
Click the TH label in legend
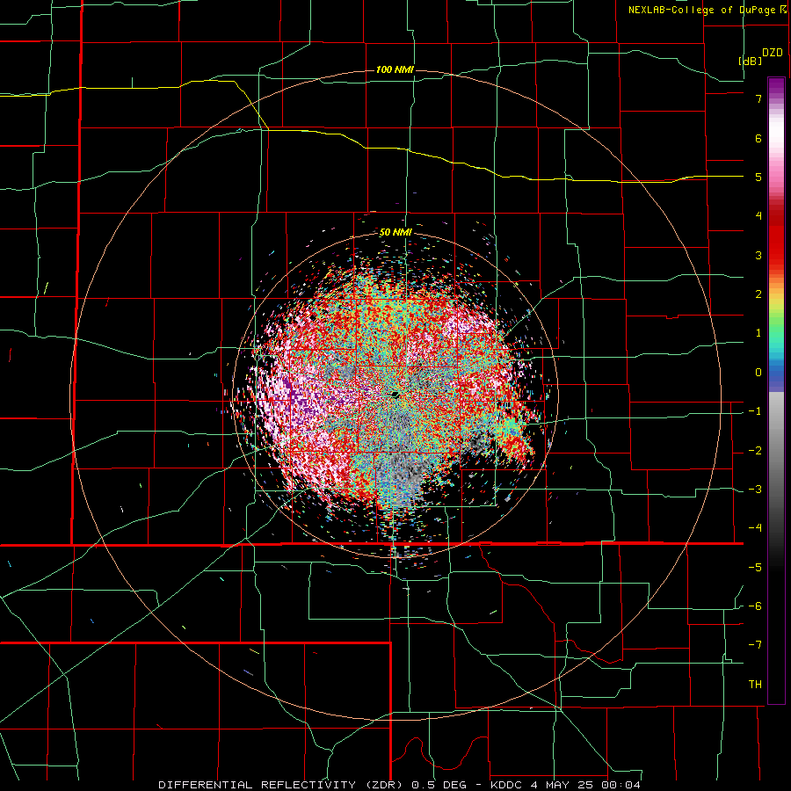755,685
